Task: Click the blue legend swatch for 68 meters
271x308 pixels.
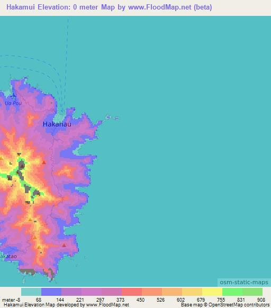Action: click(51, 292)
